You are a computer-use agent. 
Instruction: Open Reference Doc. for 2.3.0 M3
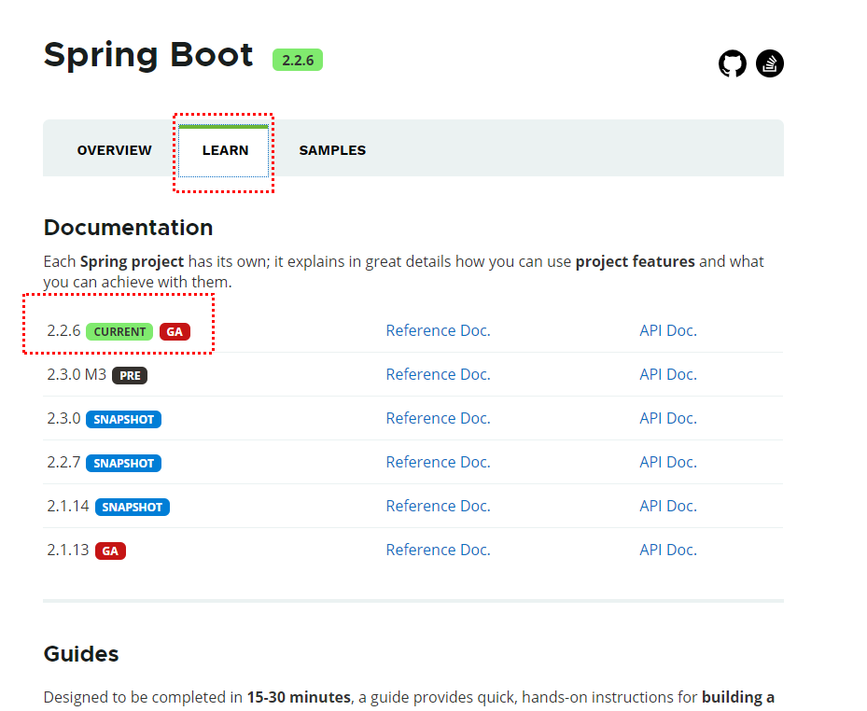point(438,374)
